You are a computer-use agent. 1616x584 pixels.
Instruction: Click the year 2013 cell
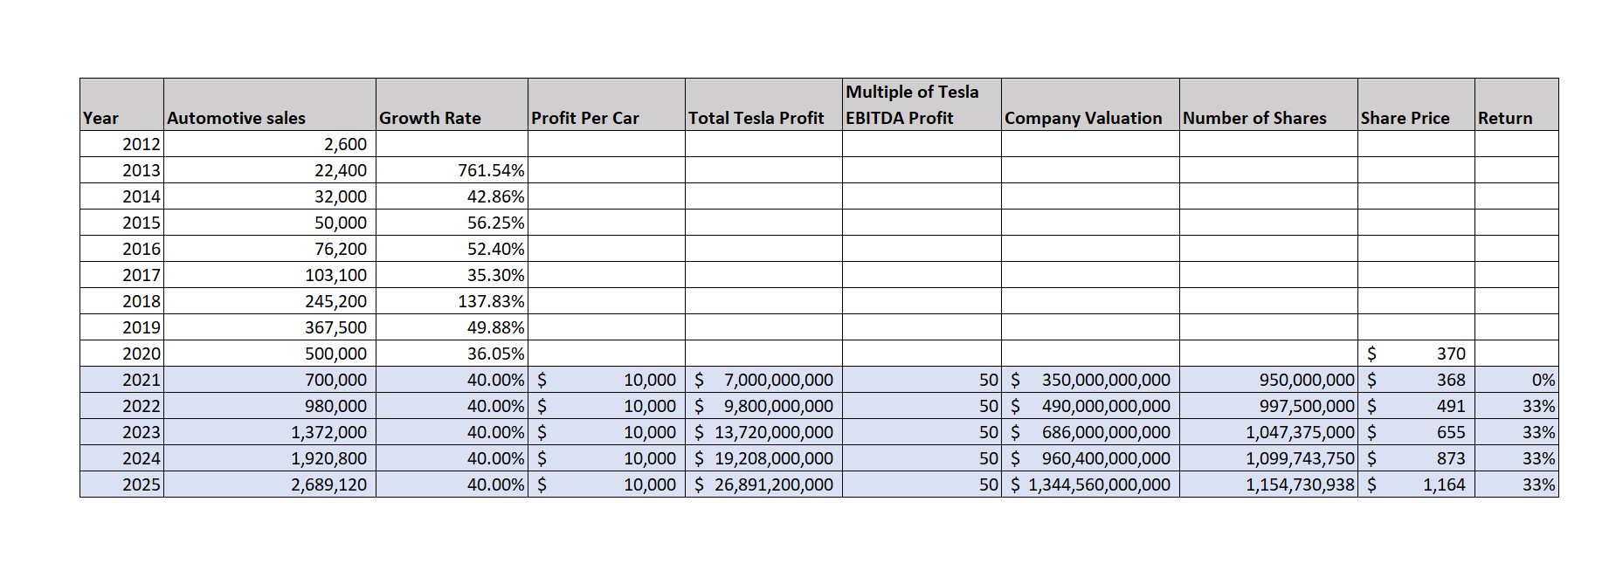121,170
